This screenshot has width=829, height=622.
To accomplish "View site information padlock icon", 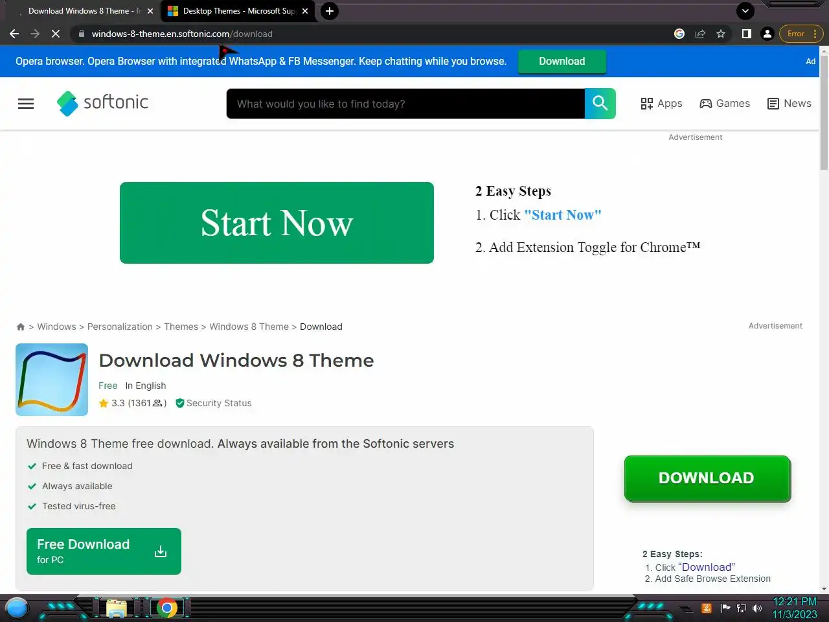I will (x=81, y=34).
